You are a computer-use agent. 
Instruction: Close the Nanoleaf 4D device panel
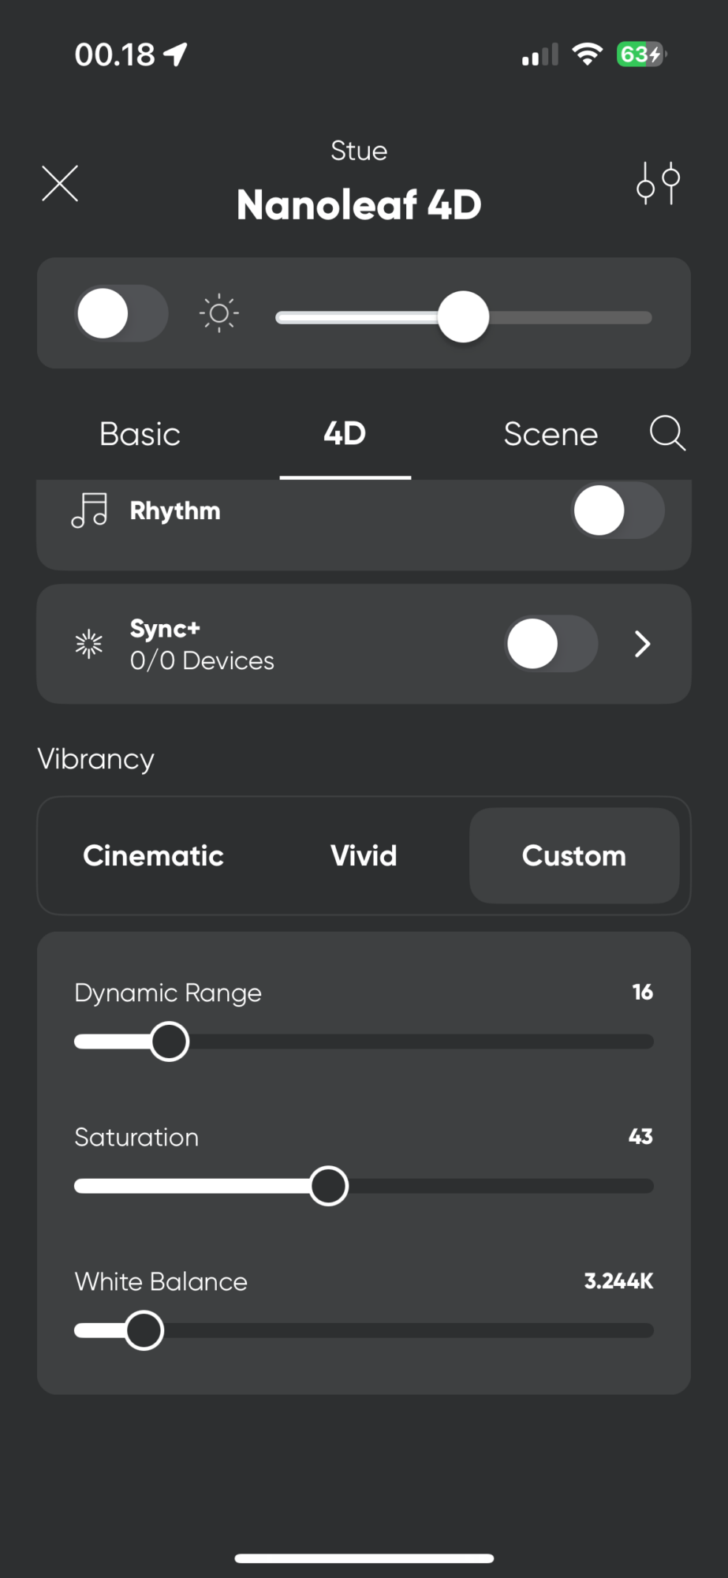click(x=60, y=184)
